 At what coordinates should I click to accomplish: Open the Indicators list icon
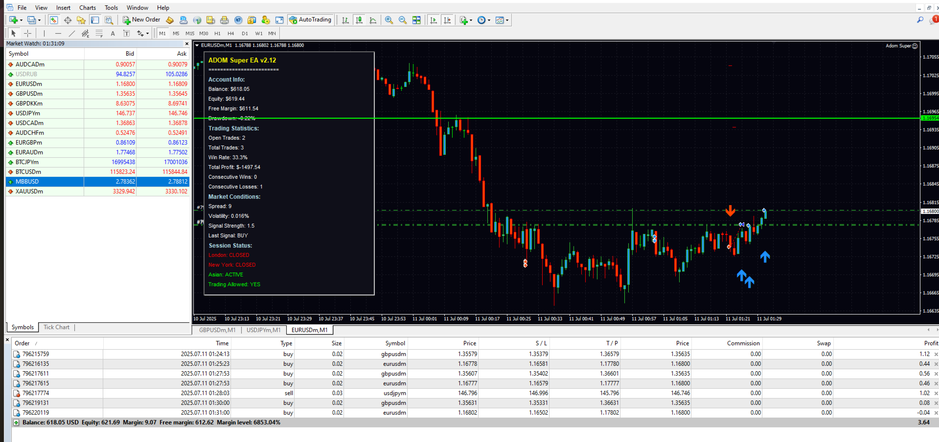[463, 20]
